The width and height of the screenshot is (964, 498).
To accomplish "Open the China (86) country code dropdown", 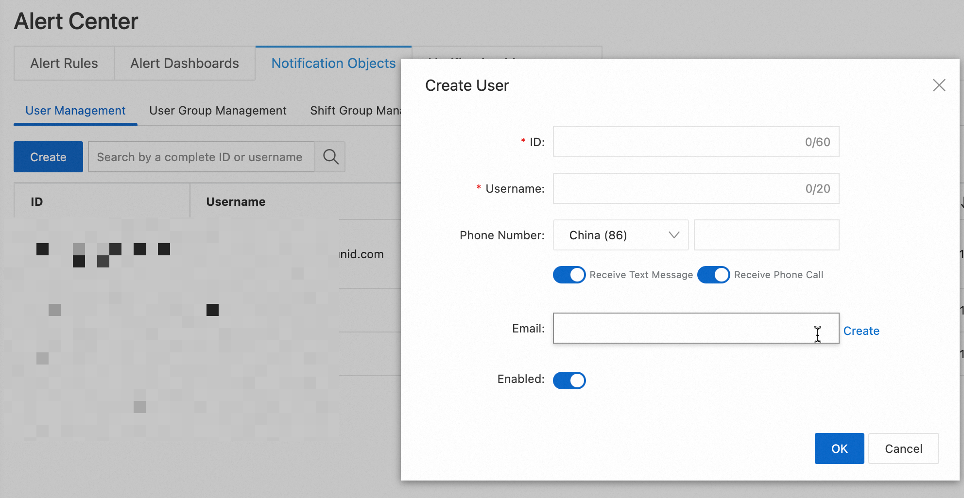I will coord(620,235).
